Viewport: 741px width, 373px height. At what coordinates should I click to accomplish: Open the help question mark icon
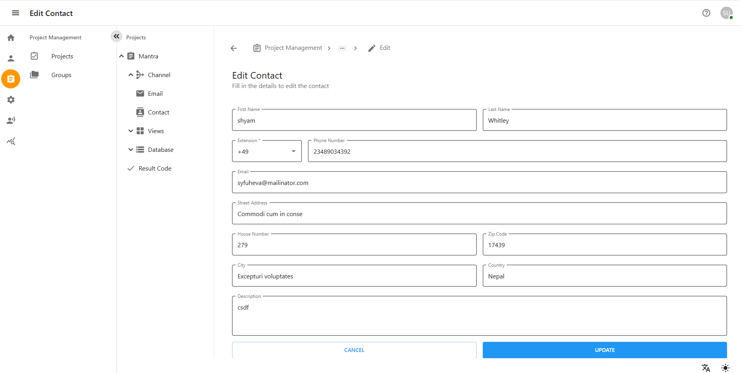(x=706, y=13)
